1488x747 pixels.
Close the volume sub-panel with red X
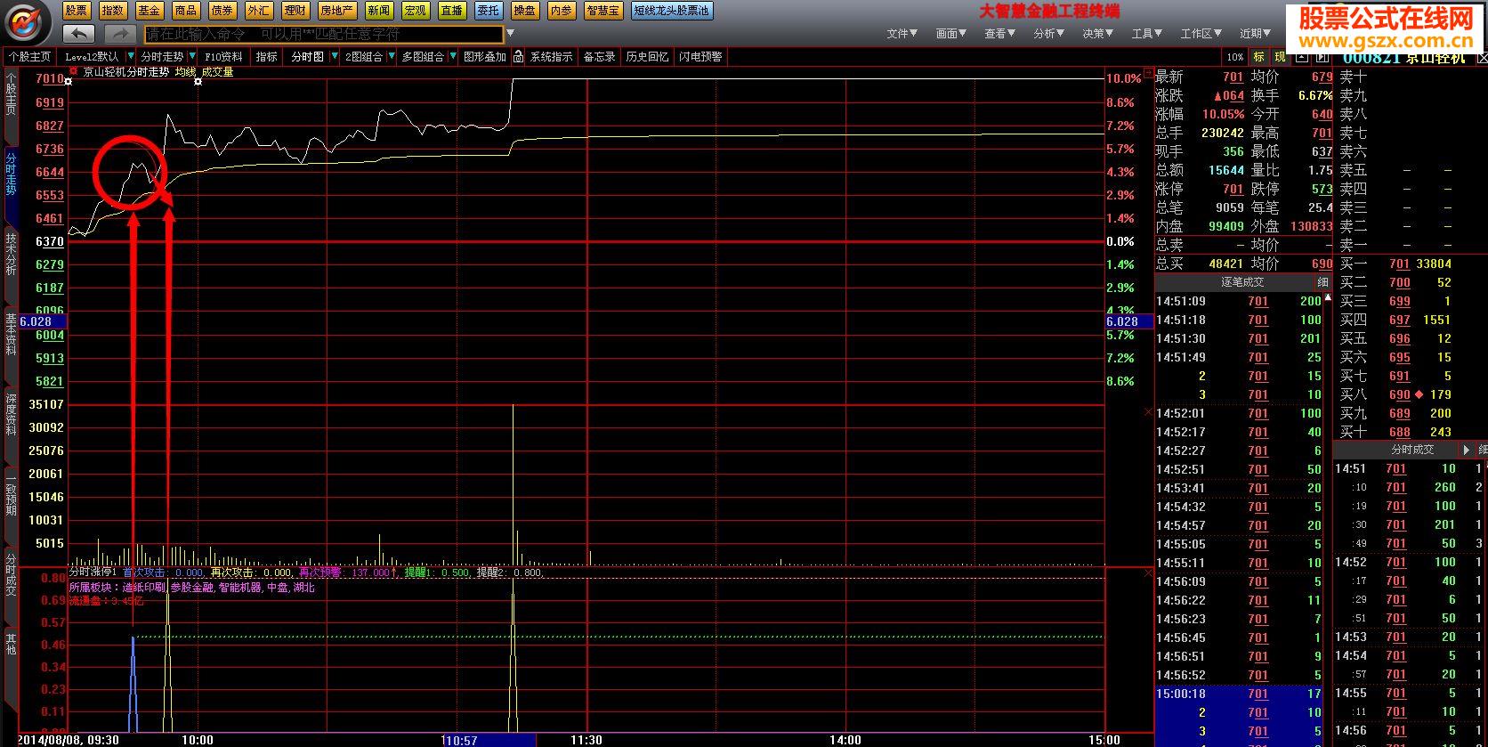[1147, 412]
